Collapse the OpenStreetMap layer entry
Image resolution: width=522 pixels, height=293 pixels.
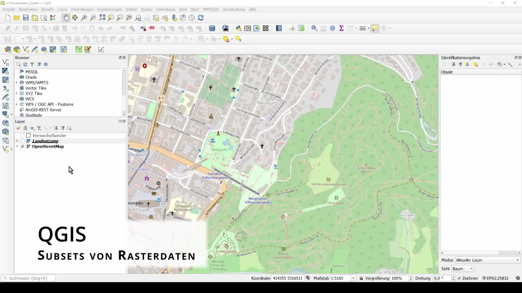point(17,146)
